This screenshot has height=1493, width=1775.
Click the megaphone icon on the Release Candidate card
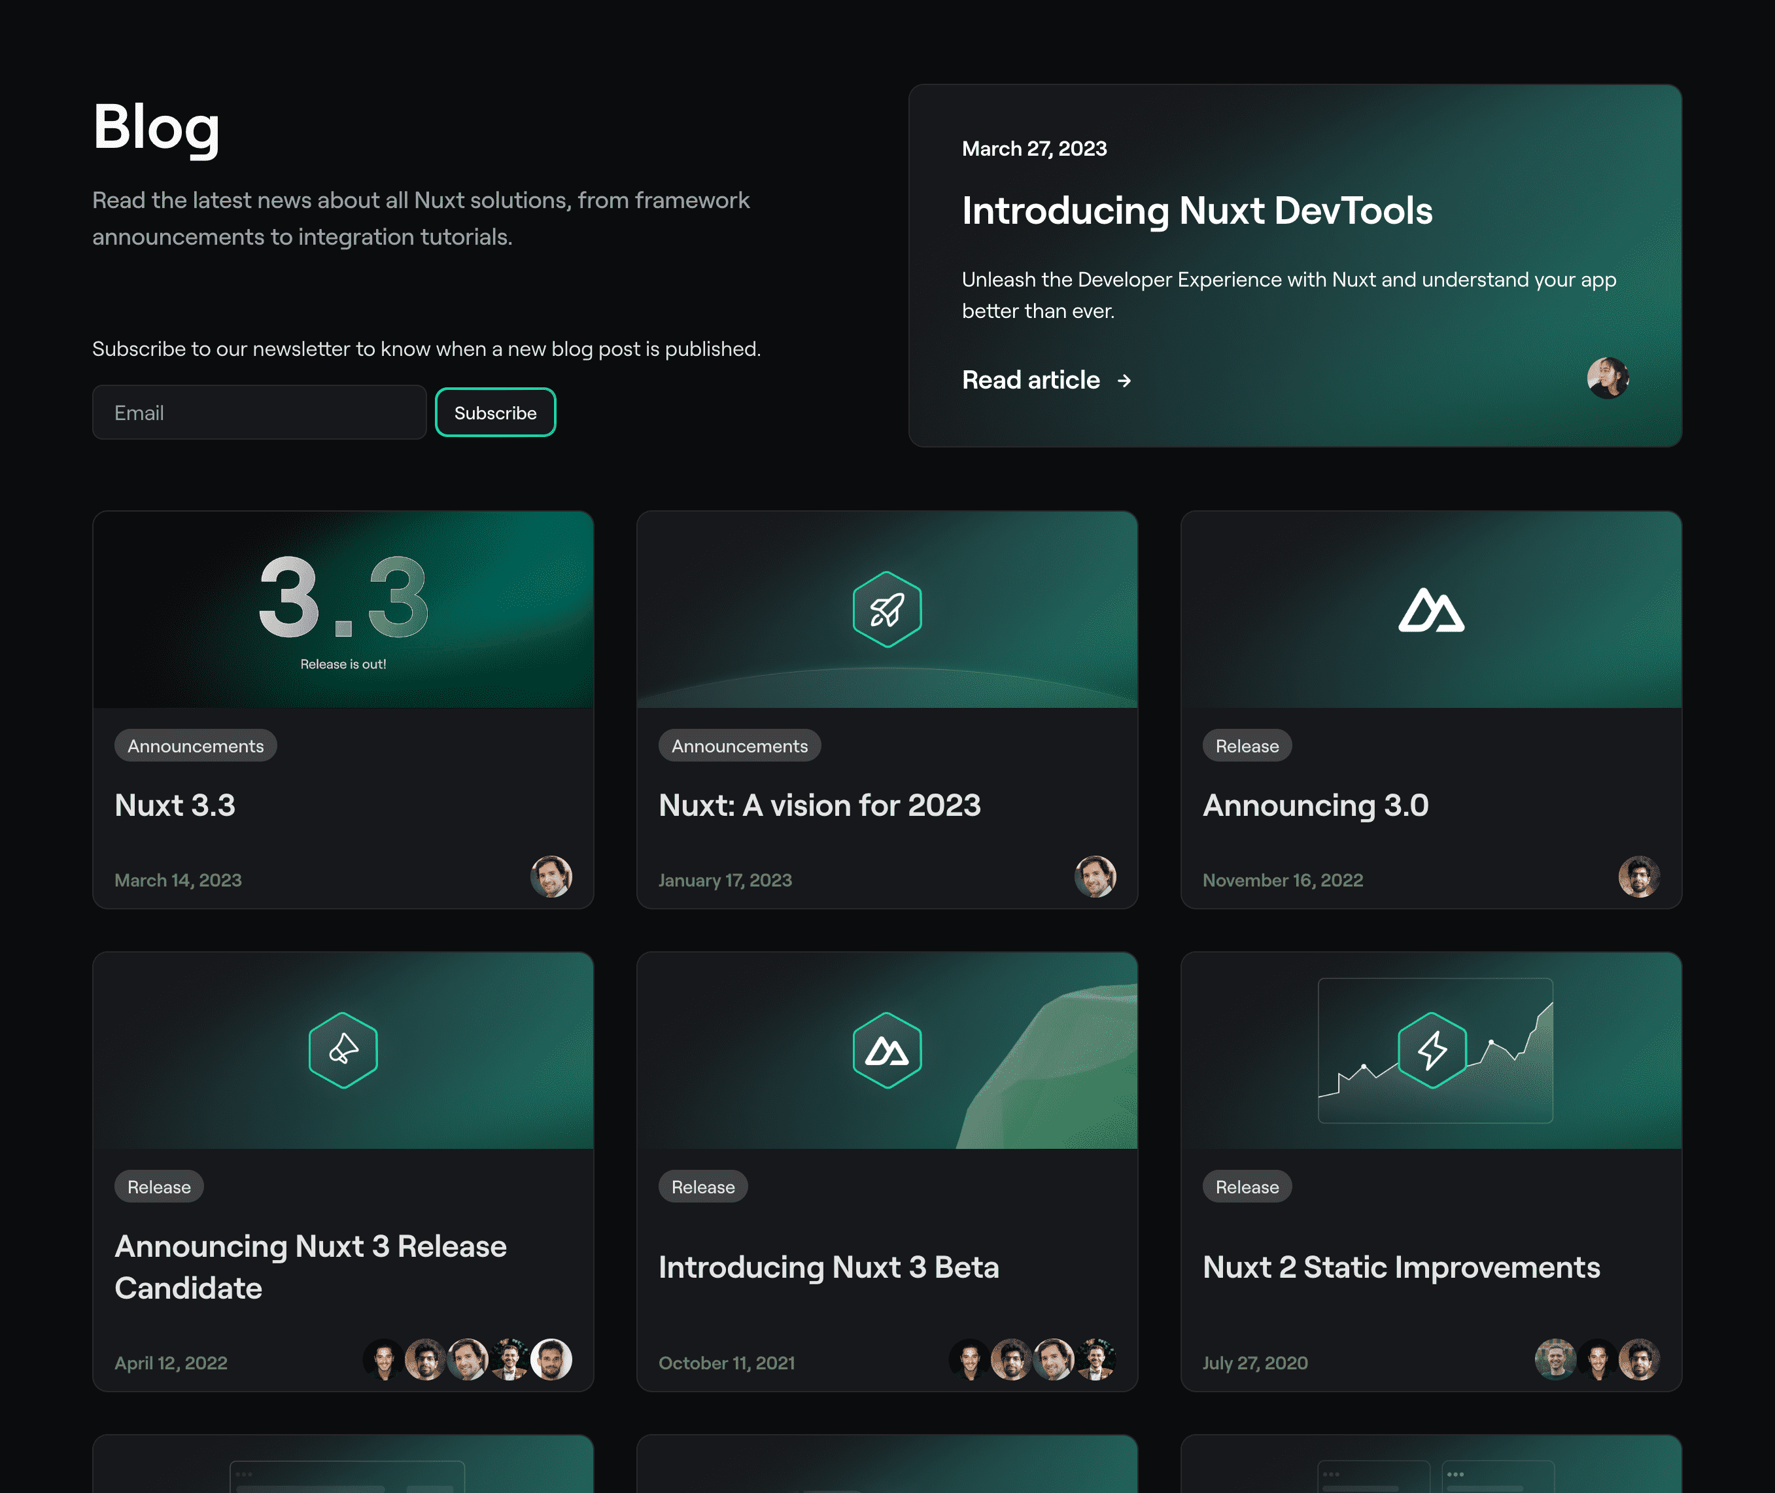(x=343, y=1050)
